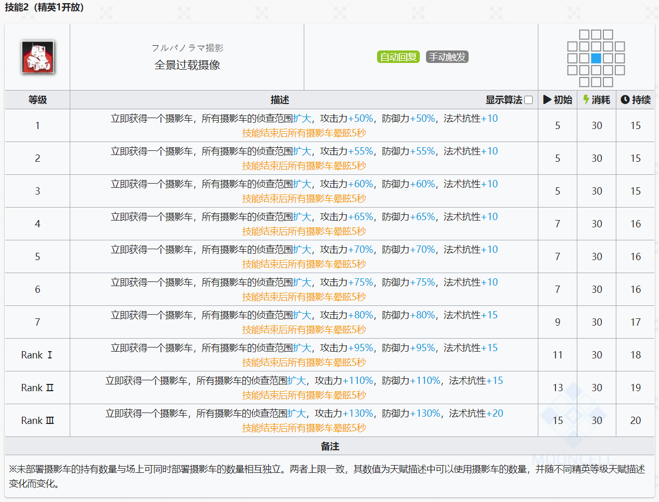659x502 pixels.
Task: Click the duration value 18 in Rank Ⅰ row
Action: [x=636, y=355]
